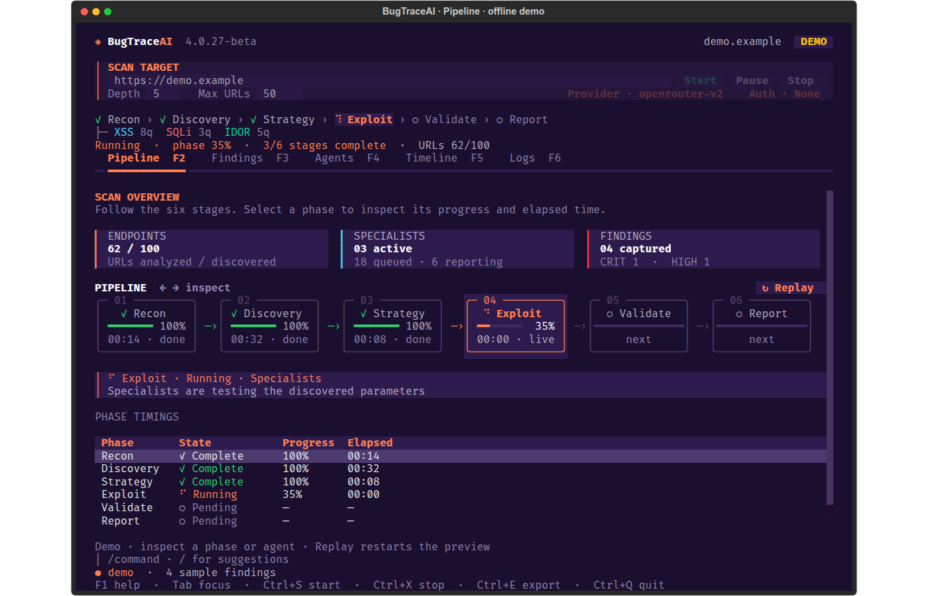Select the Recon row in Phase Timings
The image size is (928, 596).
click(x=461, y=456)
